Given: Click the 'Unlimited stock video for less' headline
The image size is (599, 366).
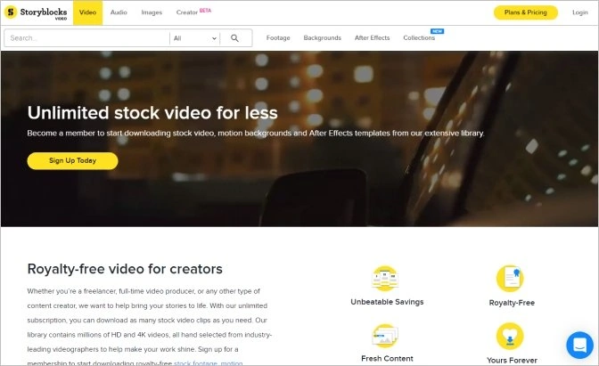Looking at the screenshot, I should tap(152, 113).
